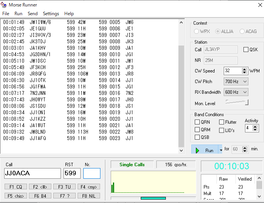Increase run duration minutes up arrow

pos(245,148)
